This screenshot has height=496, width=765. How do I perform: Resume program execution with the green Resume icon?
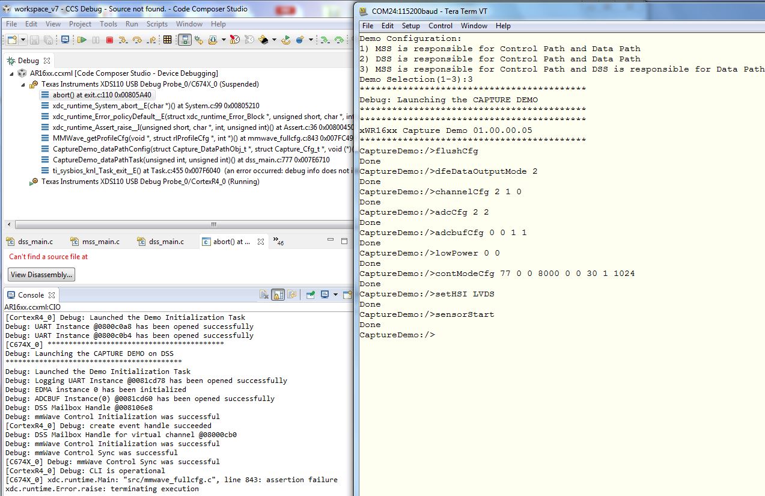[x=82, y=38]
